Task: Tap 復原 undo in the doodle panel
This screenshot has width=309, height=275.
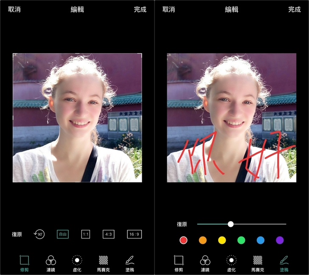Action: [x=182, y=224]
